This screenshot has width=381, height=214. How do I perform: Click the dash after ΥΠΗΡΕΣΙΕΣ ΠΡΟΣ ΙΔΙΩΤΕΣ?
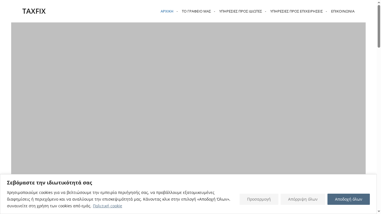tap(266, 11)
